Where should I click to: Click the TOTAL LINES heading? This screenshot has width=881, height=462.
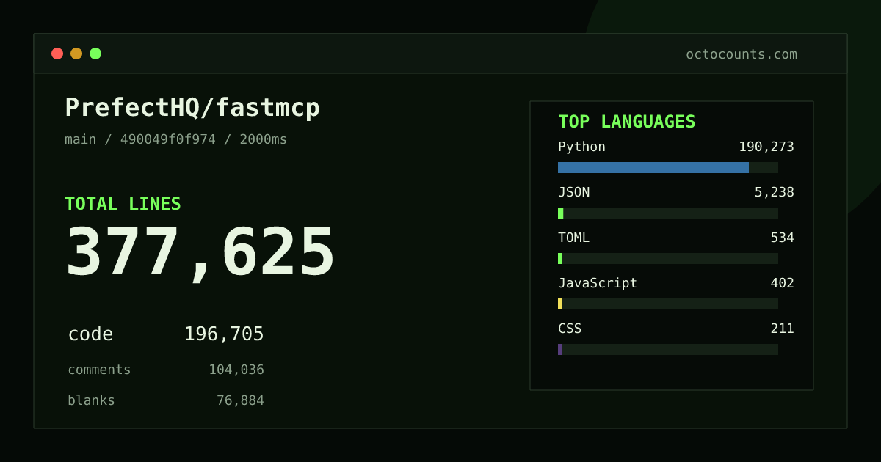pyautogui.click(x=123, y=204)
